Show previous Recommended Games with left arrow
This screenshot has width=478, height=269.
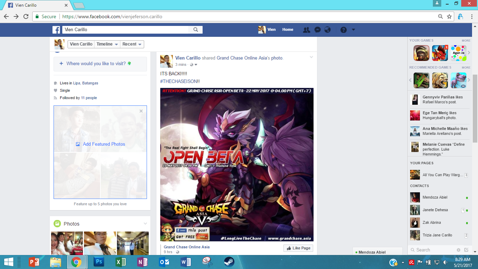pos(410,80)
